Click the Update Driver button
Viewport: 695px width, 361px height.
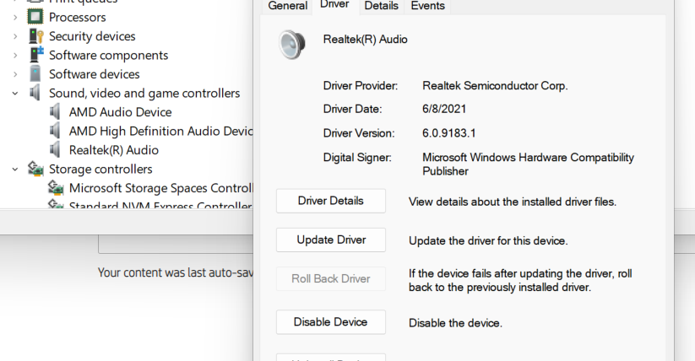(331, 240)
